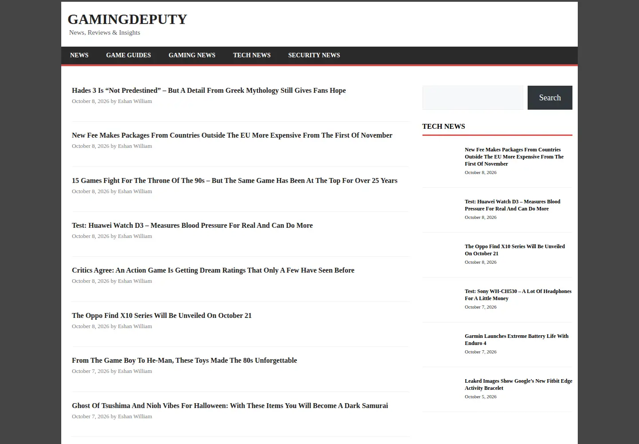The width and height of the screenshot is (639, 444).
Task: Click the Search button
Action: coord(550,98)
